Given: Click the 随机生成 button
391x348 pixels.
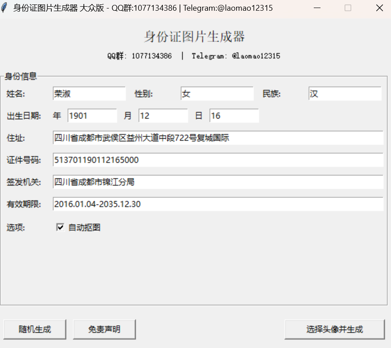Looking at the screenshot, I should (35, 329).
